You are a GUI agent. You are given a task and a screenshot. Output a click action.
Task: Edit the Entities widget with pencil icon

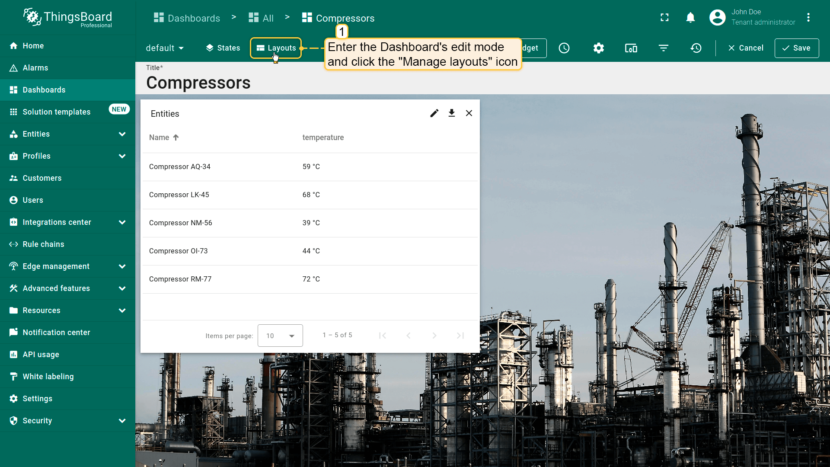(x=434, y=113)
